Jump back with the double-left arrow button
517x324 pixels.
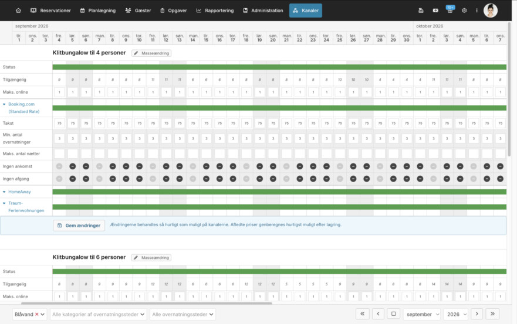[x=362, y=314]
